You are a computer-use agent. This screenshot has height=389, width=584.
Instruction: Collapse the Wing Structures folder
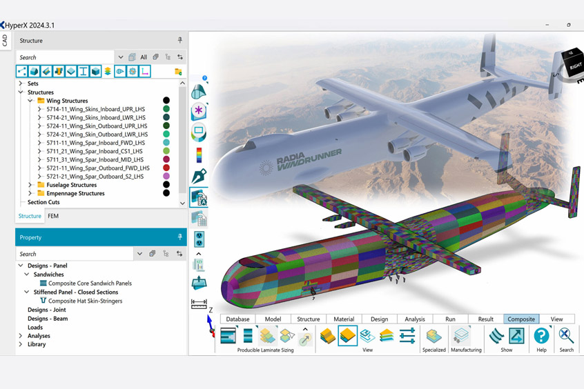30,101
